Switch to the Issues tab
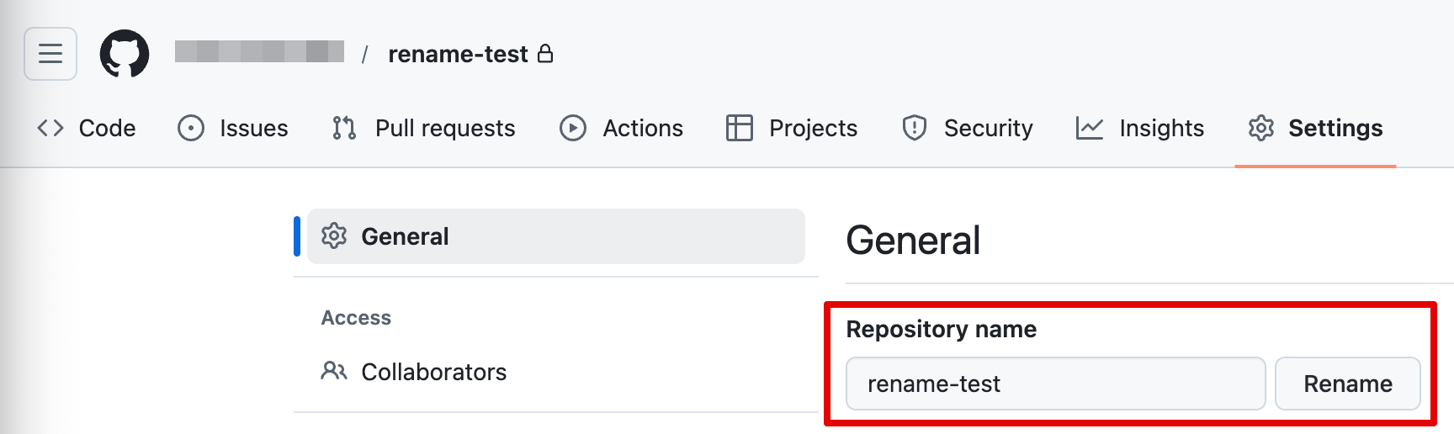Viewport: 1454px width, 434px height. click(x=253, y=128)
